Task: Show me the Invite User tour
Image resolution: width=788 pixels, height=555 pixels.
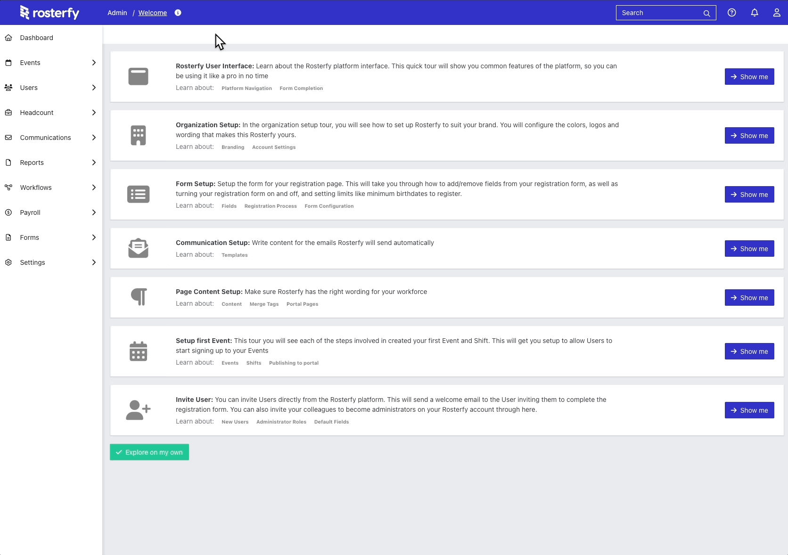Action: click(749, 410)
